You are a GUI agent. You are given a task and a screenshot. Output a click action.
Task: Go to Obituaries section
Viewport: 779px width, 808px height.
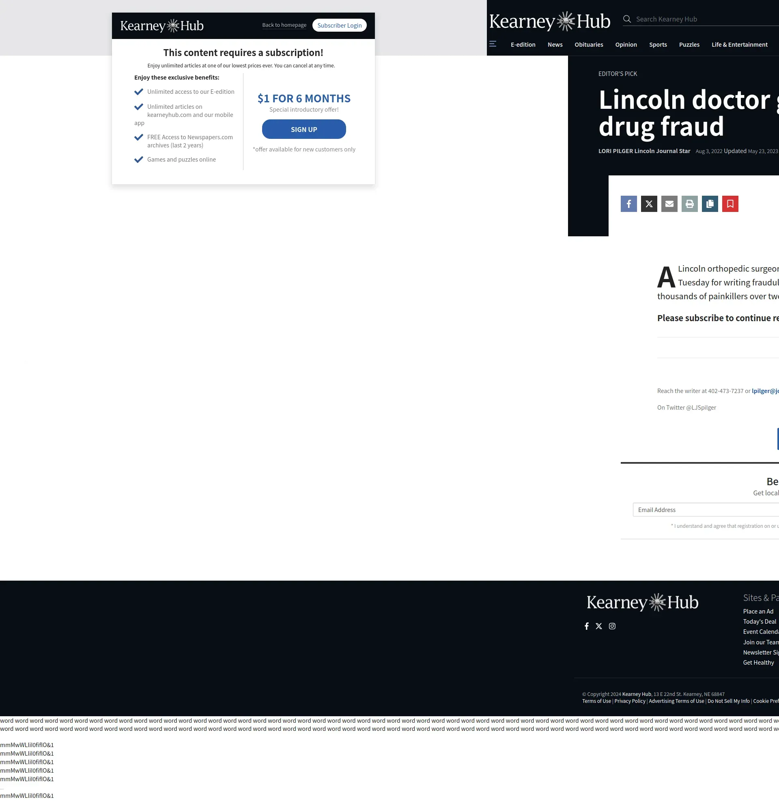coord(589,45)
